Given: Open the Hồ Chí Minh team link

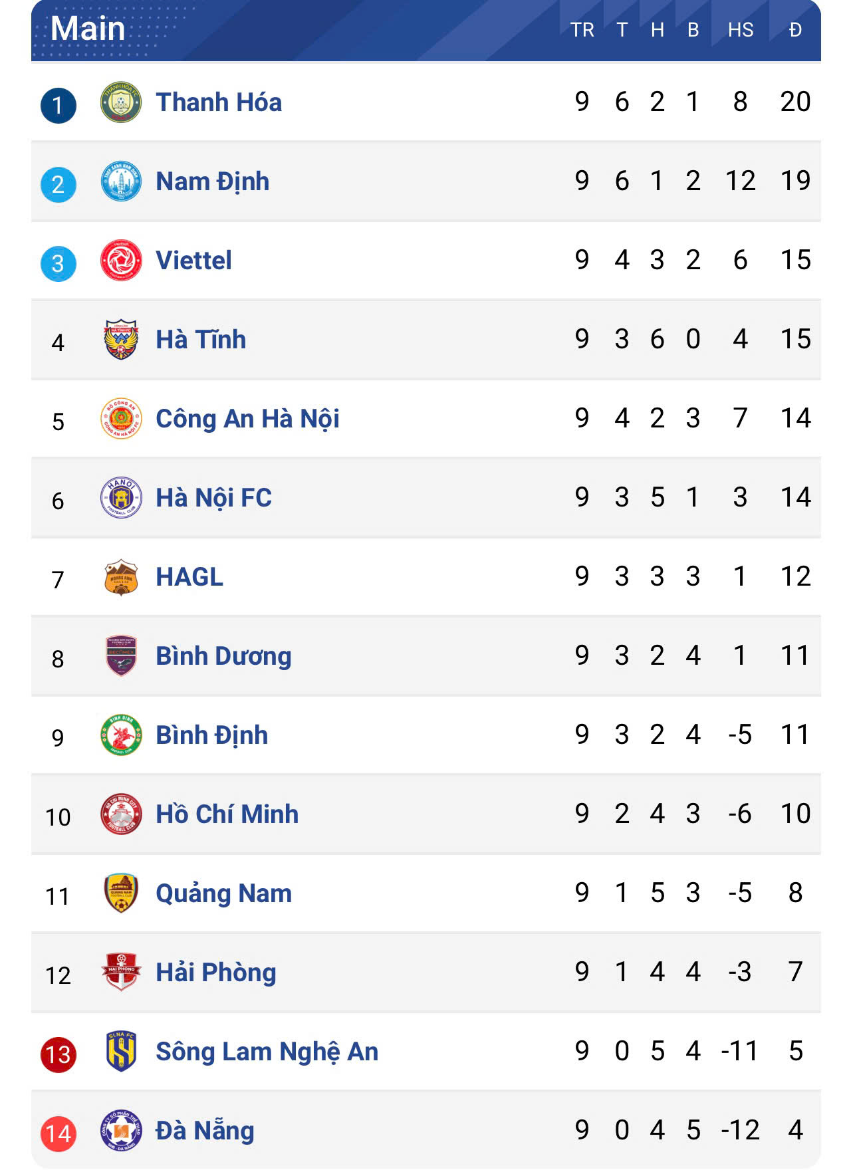Looking at the screenshot, I should [x=227, y=814].
